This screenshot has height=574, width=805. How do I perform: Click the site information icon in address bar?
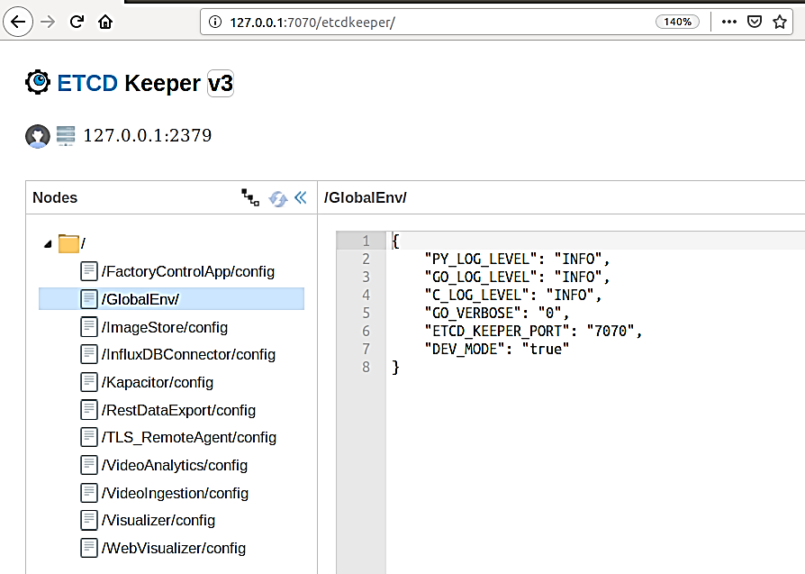(215, 21)
